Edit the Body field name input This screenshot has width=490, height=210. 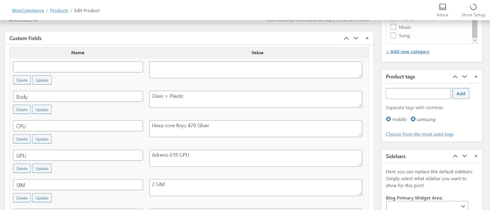pos(78,96)
